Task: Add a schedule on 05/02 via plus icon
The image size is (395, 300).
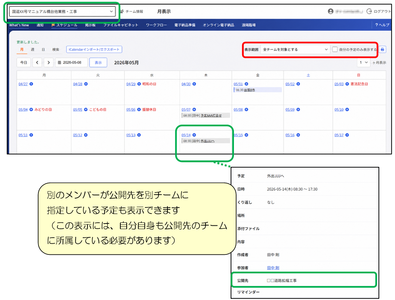Action: pos(298,84)
